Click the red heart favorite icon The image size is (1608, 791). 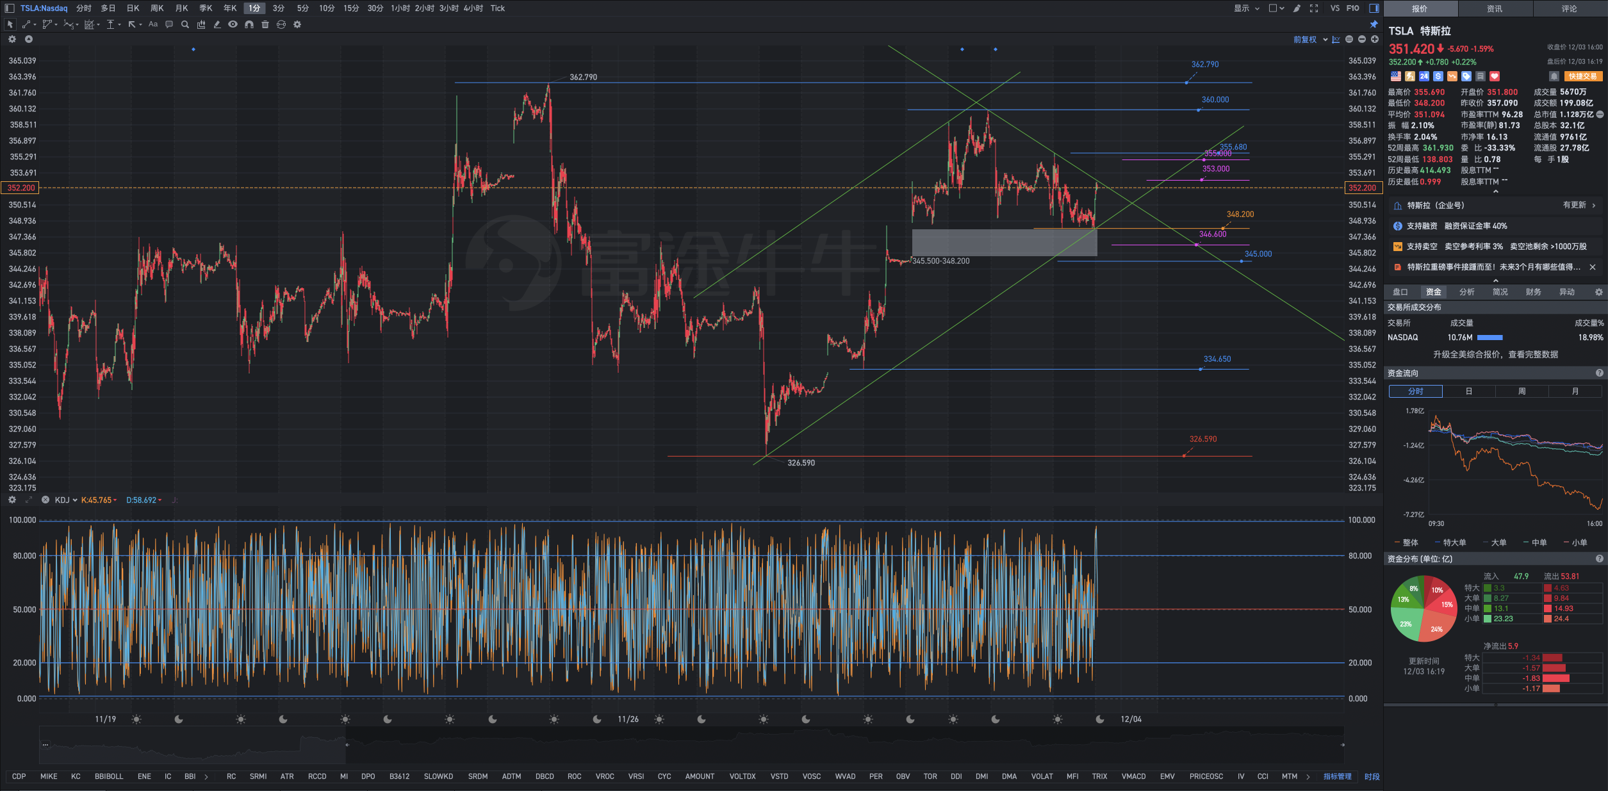click(x=1495, y=76)
